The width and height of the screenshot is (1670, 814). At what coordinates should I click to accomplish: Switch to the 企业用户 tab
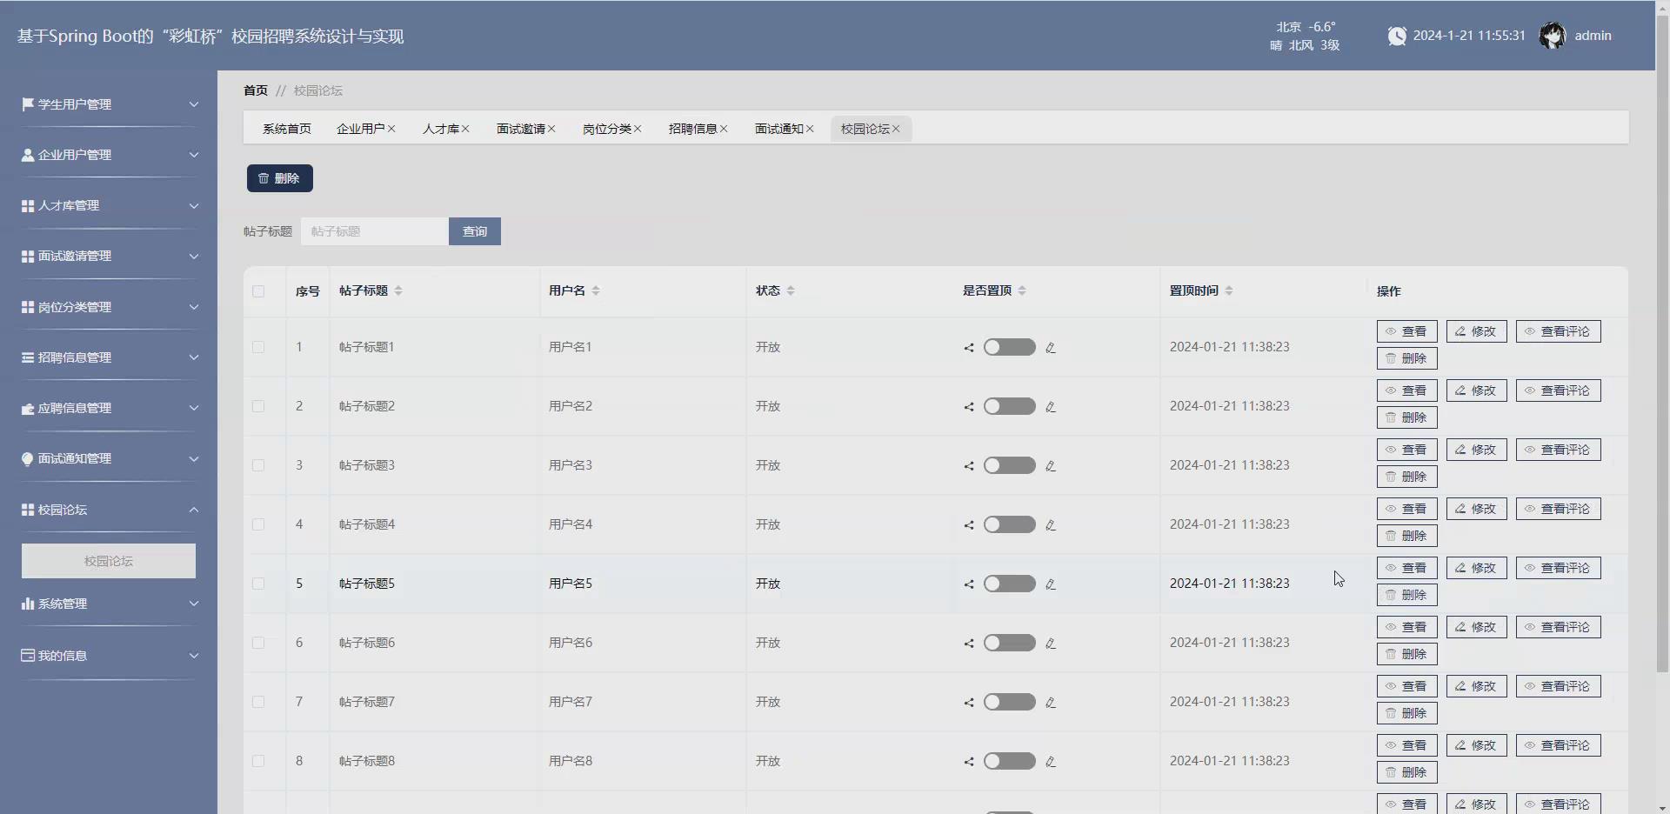361,129
